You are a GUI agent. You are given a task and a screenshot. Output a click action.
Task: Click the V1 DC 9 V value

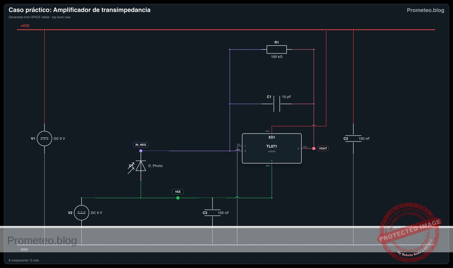click(59, 139)
